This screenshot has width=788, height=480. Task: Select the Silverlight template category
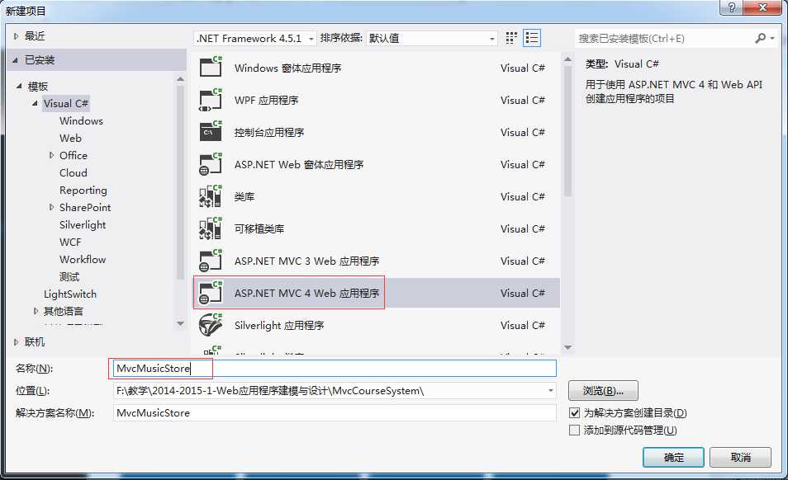(x=83, y=224)
